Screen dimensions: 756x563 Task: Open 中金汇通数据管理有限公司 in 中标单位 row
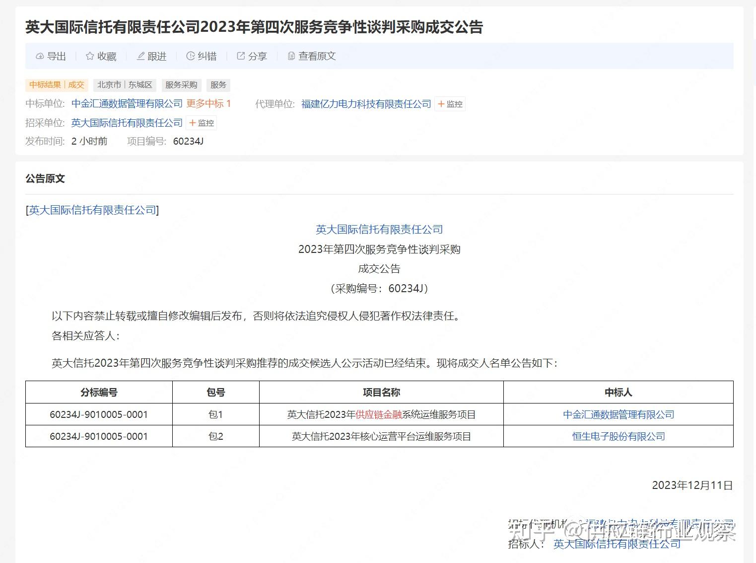pos(127,103)
